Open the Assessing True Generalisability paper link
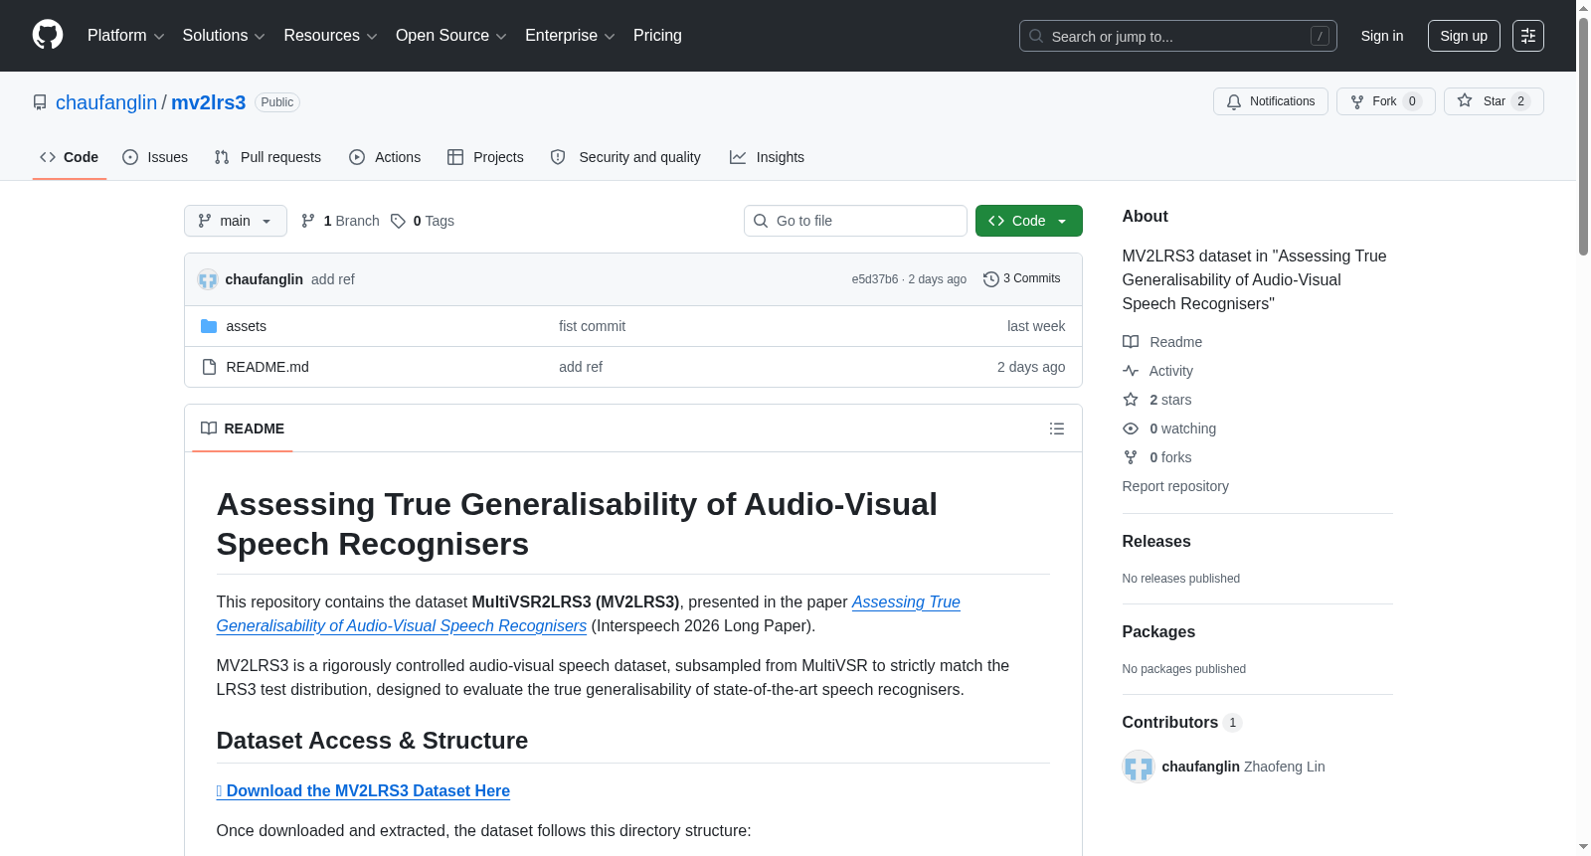Screen dimensions: 1591x856 pos(589,613)
